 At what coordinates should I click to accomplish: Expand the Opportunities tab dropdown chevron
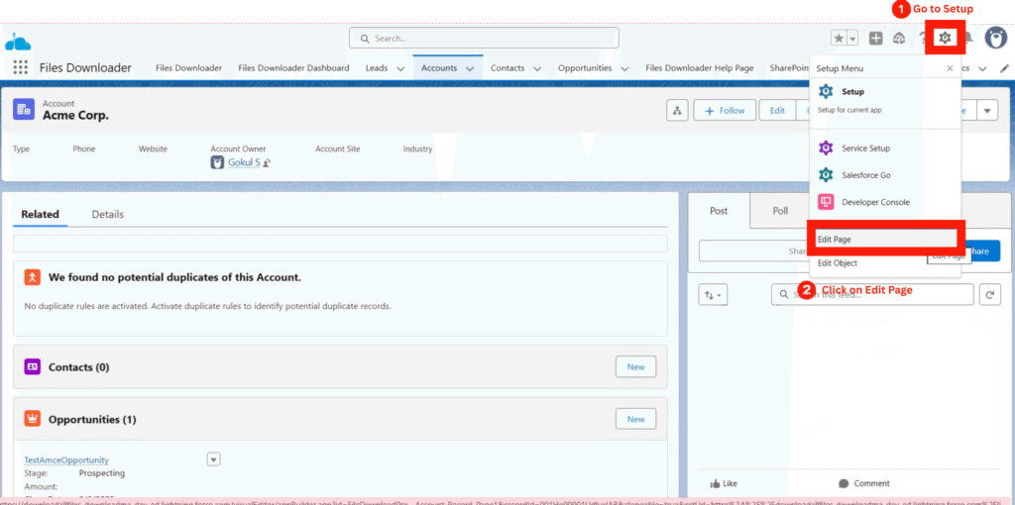(x=624, y=68)
